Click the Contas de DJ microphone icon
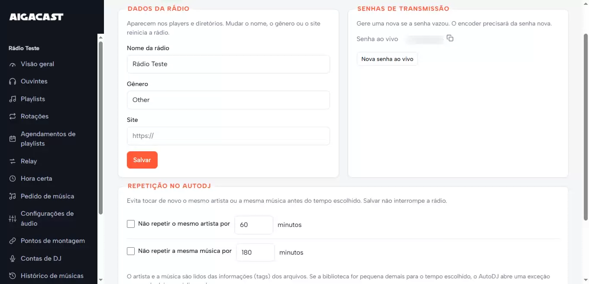 pos(13,258)
